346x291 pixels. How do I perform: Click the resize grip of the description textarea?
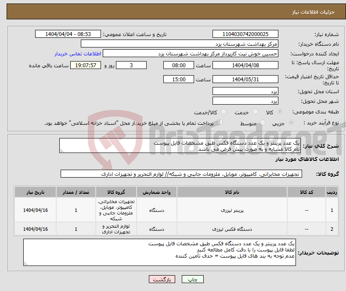pyautogui.click(x=61, y=151)
